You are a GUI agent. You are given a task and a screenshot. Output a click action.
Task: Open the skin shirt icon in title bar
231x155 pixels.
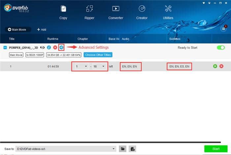coord(204,3)
